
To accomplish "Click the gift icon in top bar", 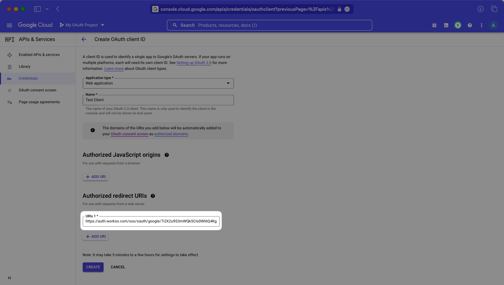I will 434,25.
